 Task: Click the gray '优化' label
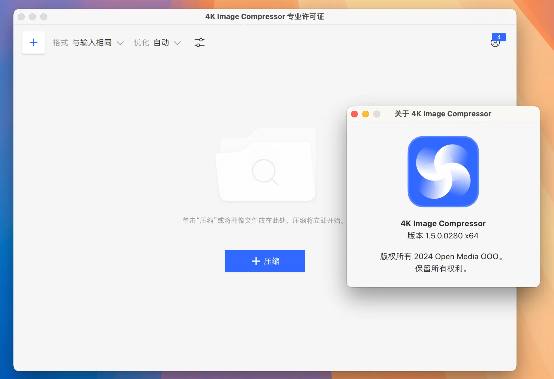(141, 43)
